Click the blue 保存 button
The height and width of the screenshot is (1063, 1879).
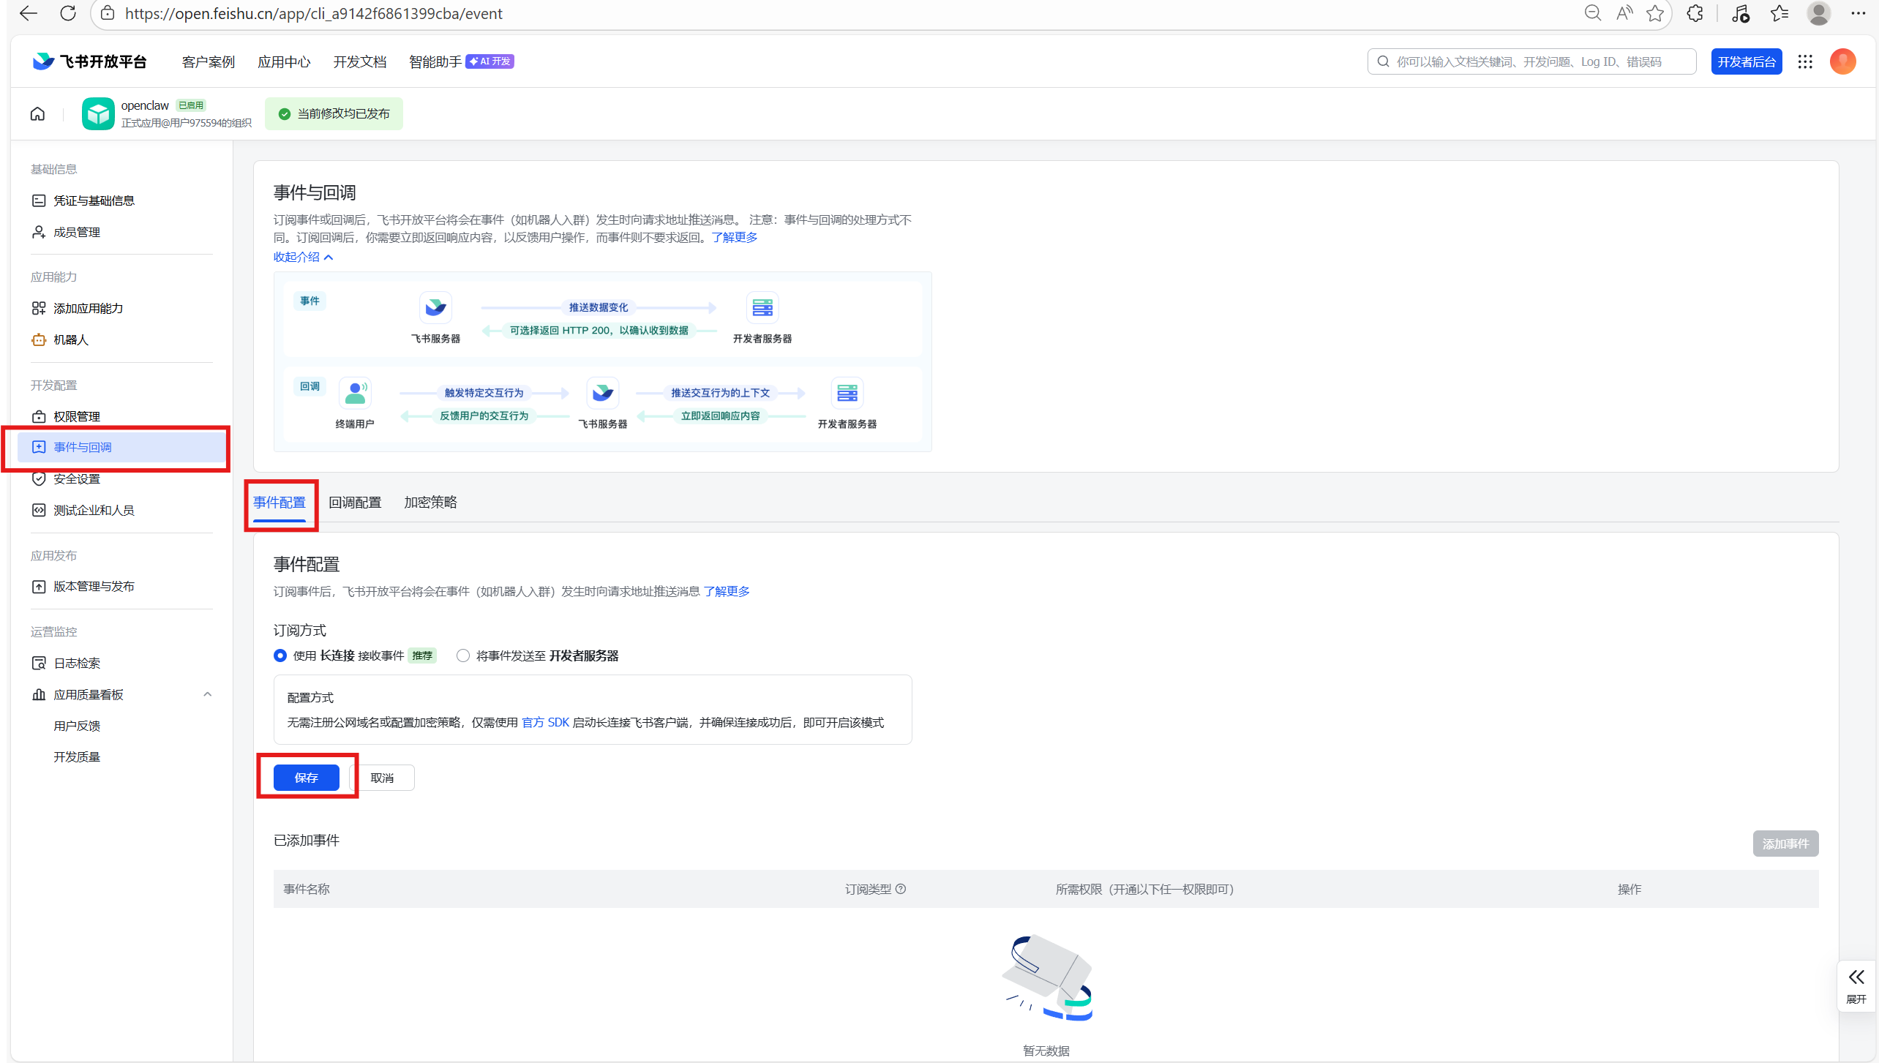(x=306, y=778)
